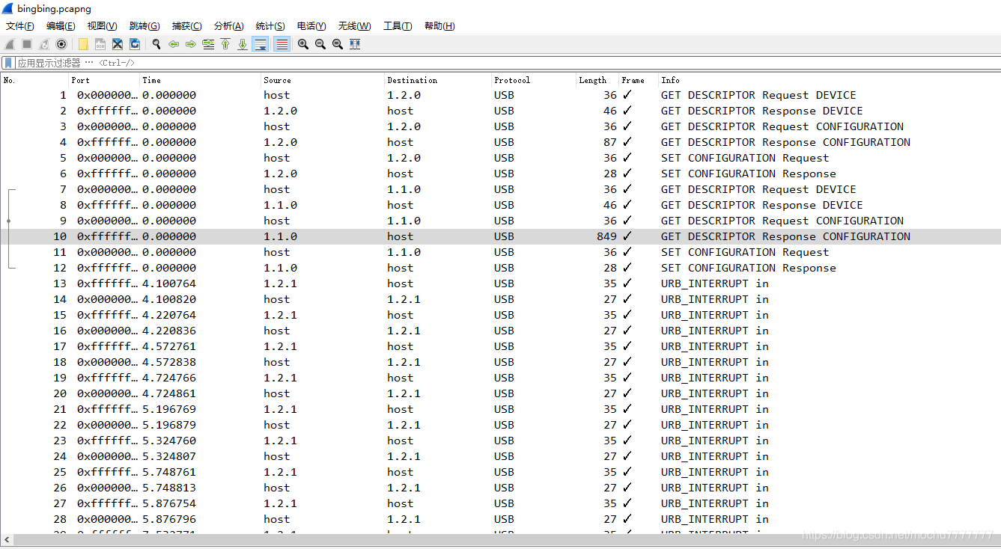This screenshot has width=1001, height=549.
Task: Sort by the No. column header
Action: [34, 80]
